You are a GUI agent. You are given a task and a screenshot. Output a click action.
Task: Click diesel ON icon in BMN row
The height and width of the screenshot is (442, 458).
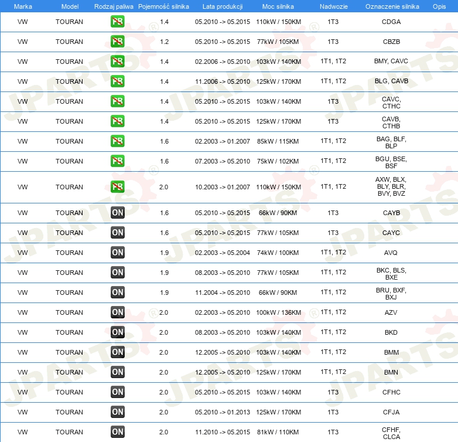coord(118,372)
